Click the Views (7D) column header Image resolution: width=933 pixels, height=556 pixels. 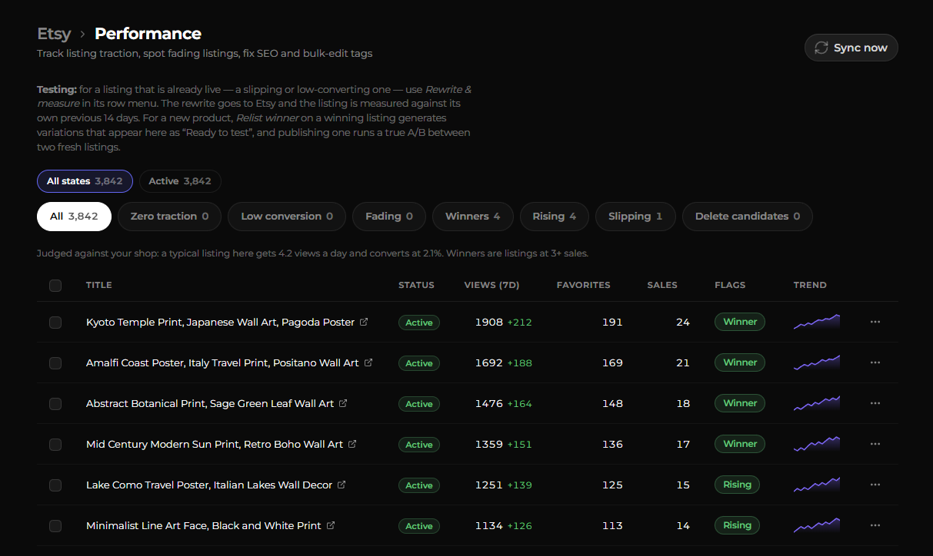492,285
